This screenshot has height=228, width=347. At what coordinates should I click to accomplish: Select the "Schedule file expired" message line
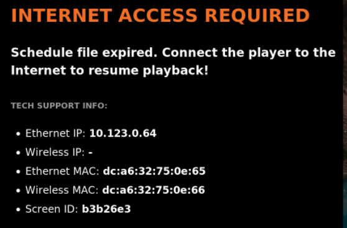[x=173, y=53]
